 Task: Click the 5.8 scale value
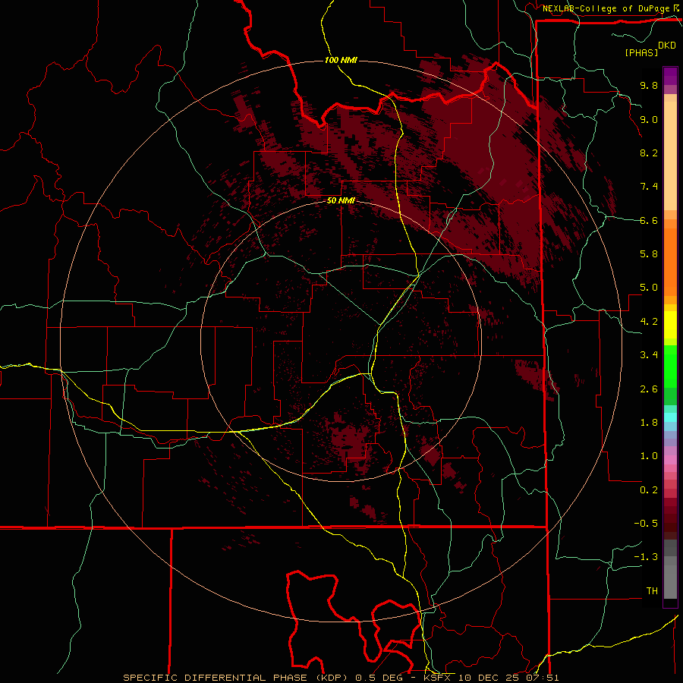pos(649,254)
